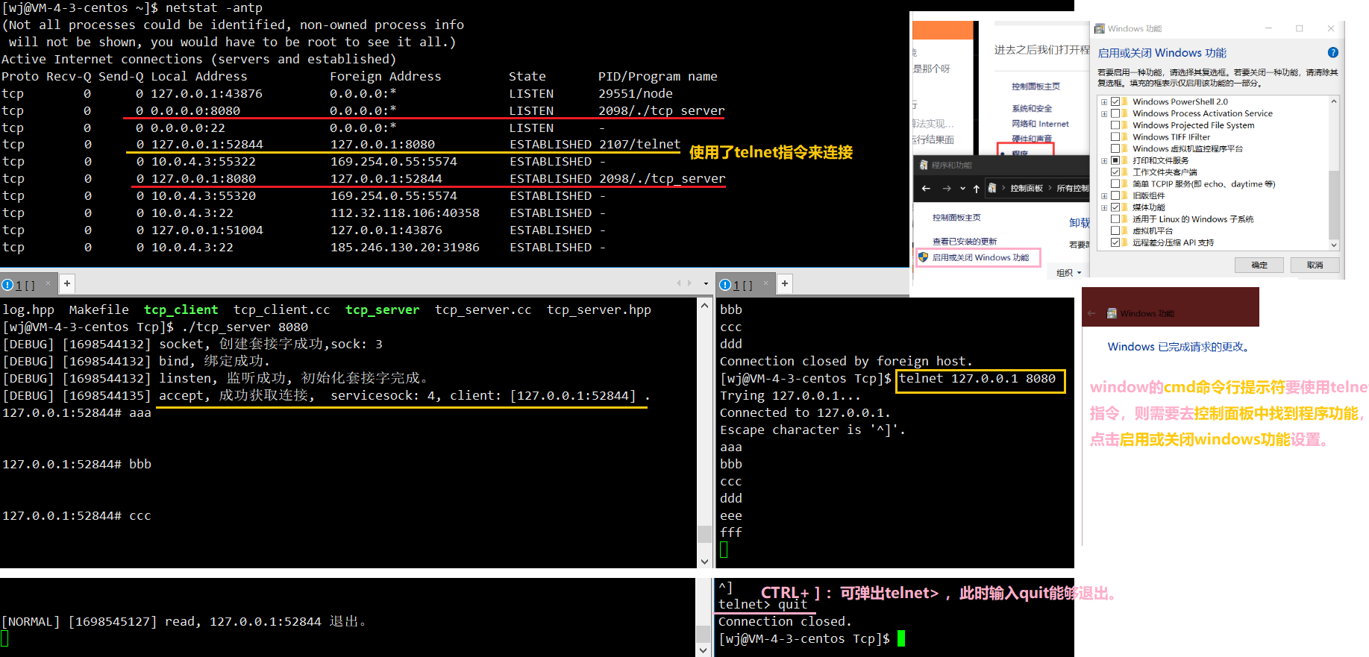The width and height of the screenshot is (1369, 657).
Task: Click the scroll-up arrow of the left terminal scrollbar
Action: [x=704, y=306]
